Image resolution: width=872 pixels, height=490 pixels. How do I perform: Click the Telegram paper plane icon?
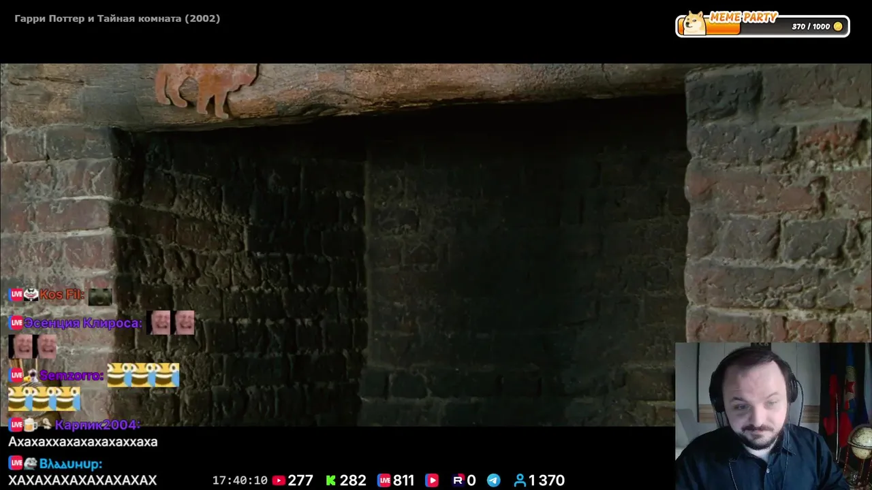tap(494, 480)
